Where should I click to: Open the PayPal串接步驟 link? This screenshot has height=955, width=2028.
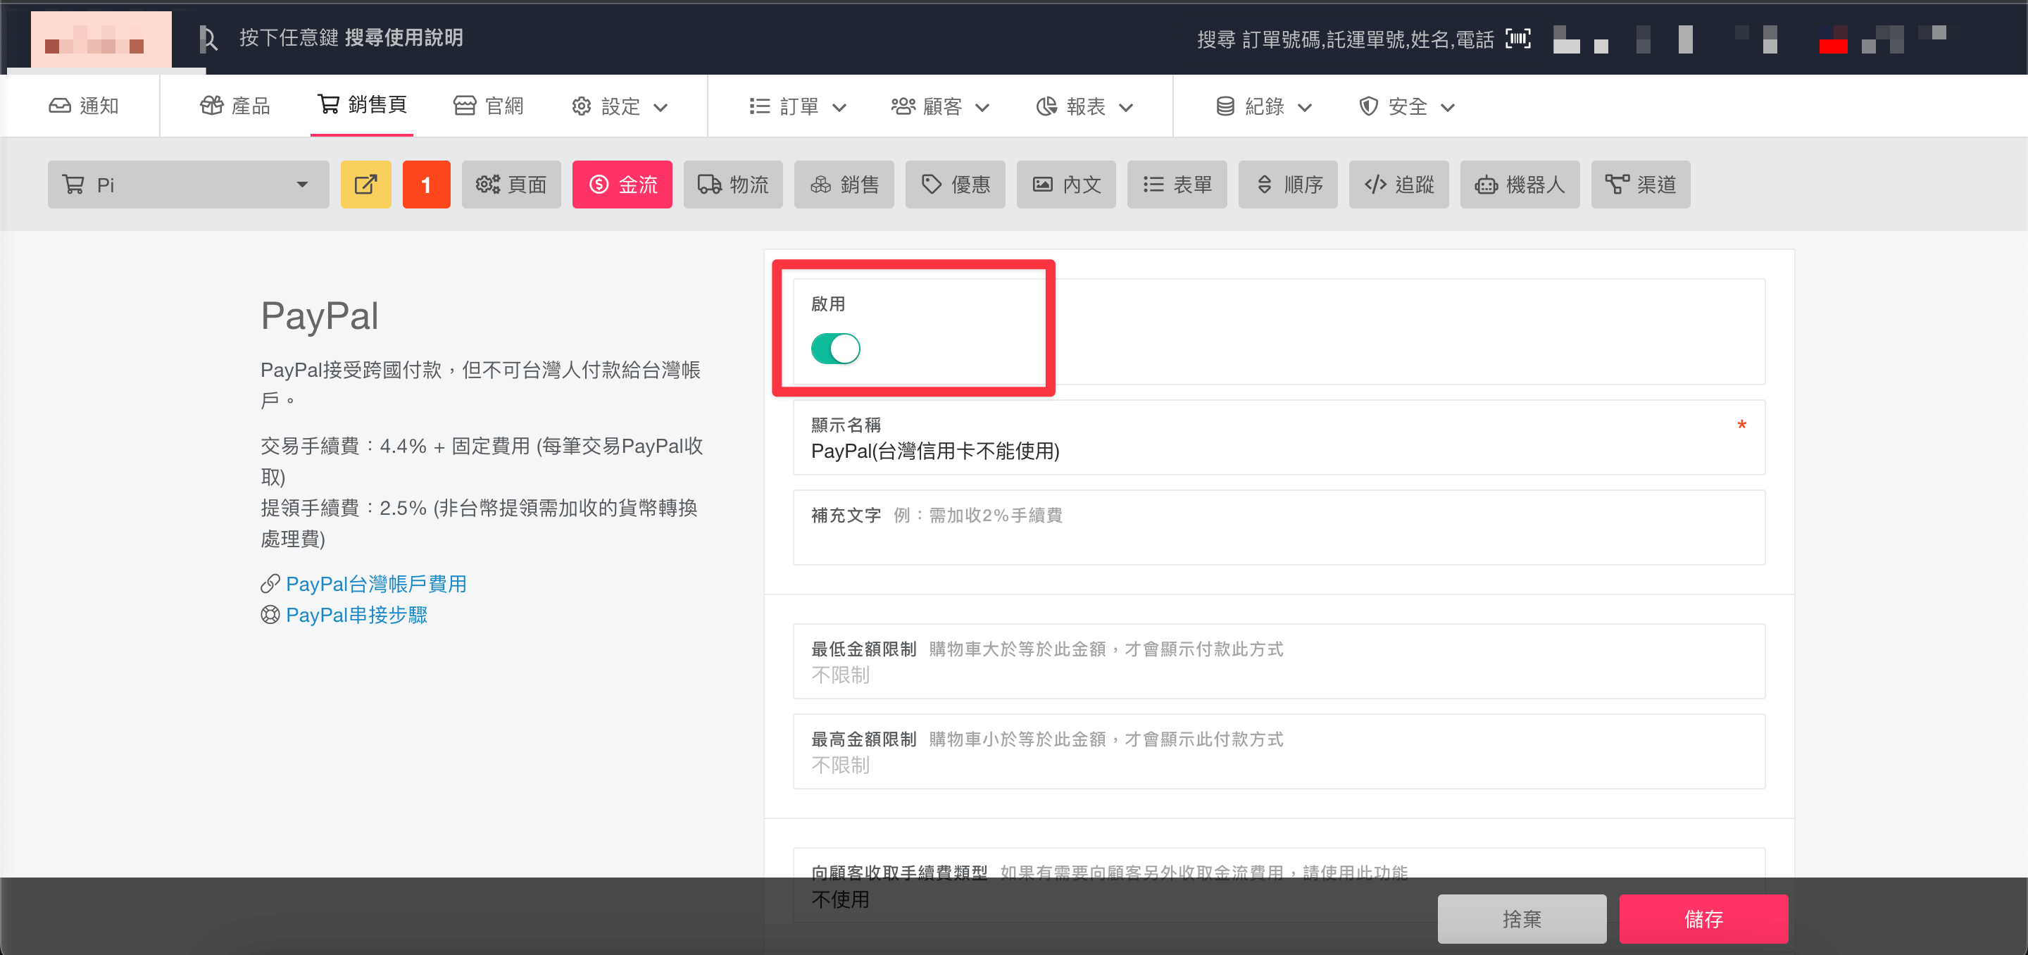(356, 615)
